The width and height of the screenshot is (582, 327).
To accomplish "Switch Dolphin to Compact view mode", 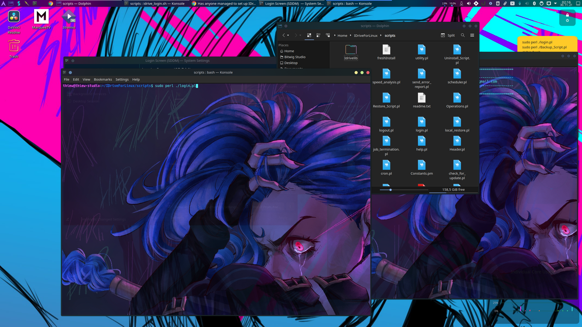I will [318, 35].
